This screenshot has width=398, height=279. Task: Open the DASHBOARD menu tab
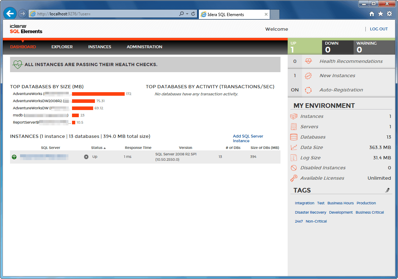[23, 47]
